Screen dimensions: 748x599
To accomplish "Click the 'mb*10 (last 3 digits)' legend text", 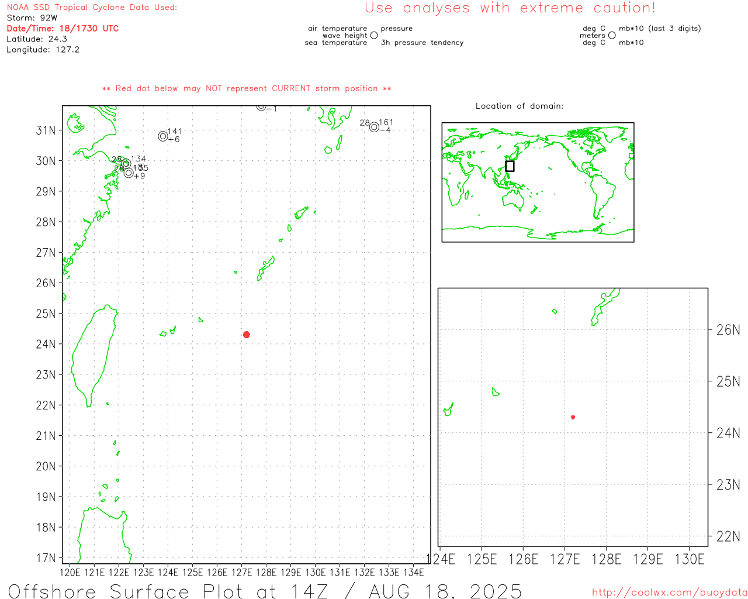I will point(660,29).
